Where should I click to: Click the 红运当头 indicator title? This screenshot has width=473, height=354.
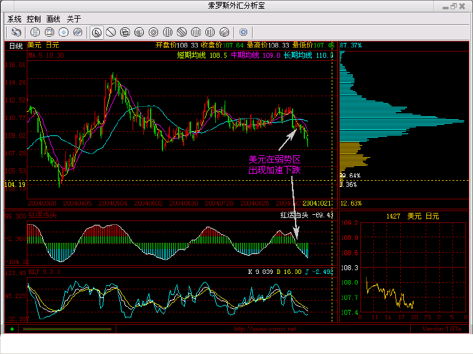42,216
